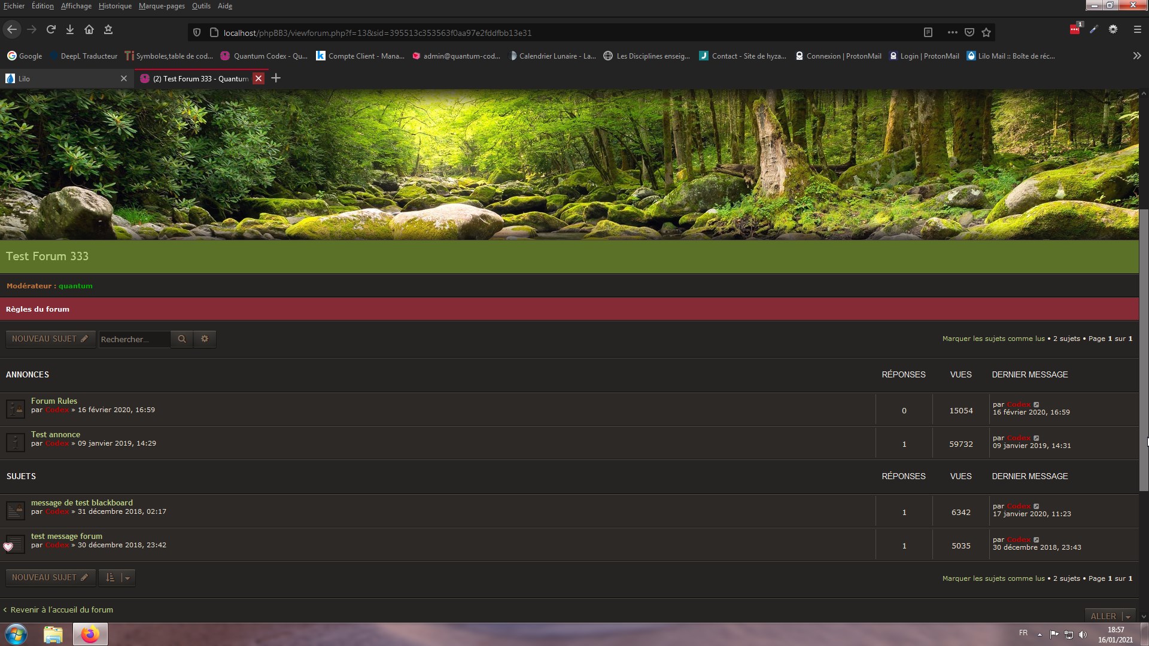Type in the Rechercher search field
The width and height of the screenshot is (1149, 646).
pyautogui.click(x=134, y=339)
